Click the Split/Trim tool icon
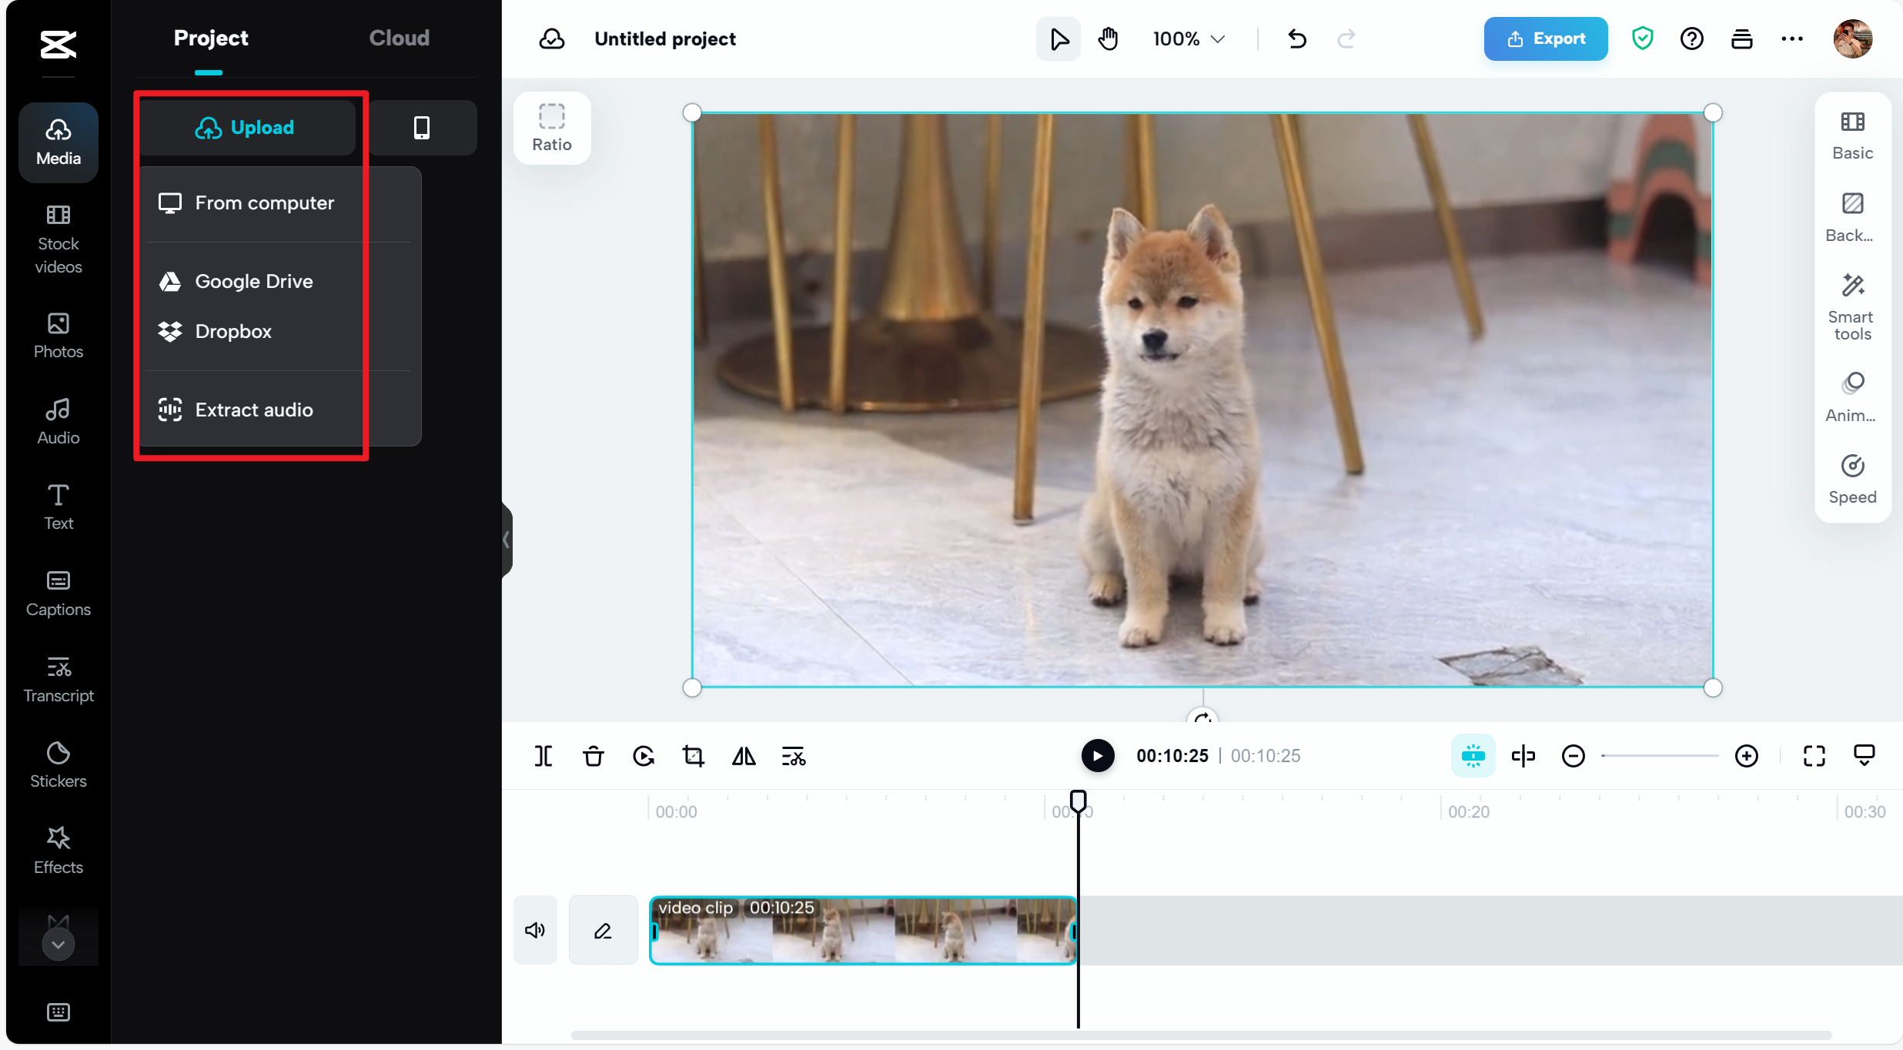 click(x=543, y=755)
